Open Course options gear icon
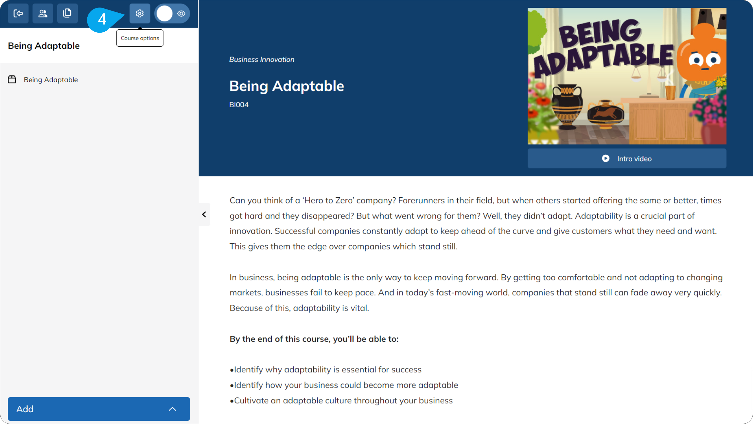The height and width of the screenshot is (424, 753). point(140,13)
